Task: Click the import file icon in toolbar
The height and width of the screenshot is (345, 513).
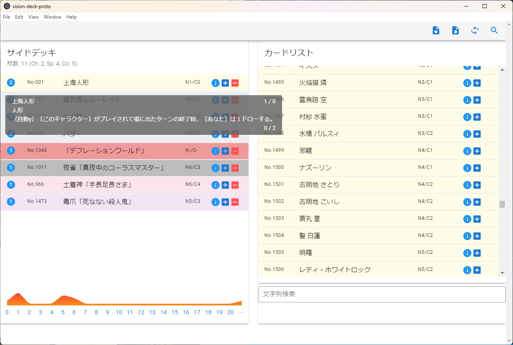Action: click(x=436, y=30)
